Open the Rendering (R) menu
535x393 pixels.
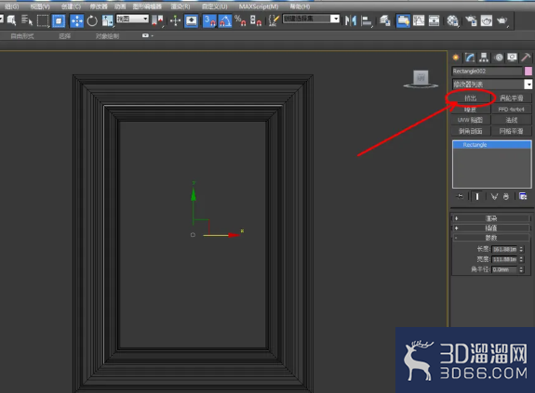[x=181, y=7]
